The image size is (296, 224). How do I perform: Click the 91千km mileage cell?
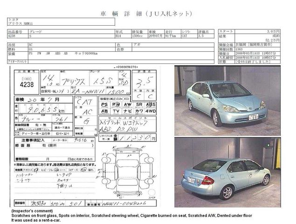click(172, 36)
